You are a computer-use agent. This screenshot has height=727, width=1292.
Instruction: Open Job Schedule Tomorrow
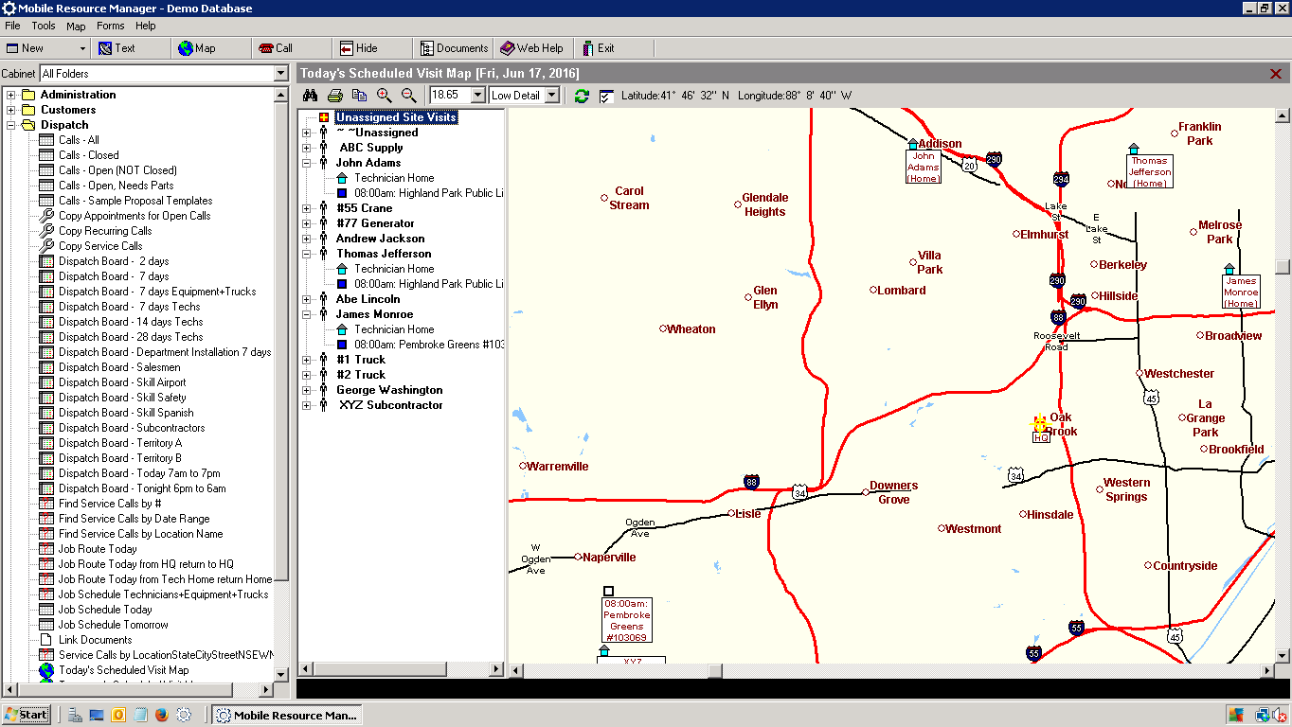click(113, 625)
